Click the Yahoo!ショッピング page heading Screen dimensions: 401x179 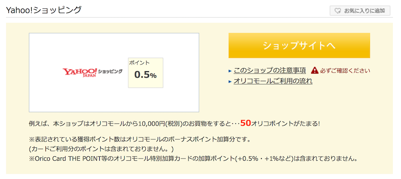(x=44, y=10)
